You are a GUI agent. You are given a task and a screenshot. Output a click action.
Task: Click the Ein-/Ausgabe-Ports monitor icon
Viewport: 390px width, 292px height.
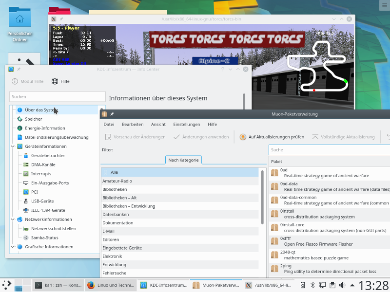[x=26, y=183]
